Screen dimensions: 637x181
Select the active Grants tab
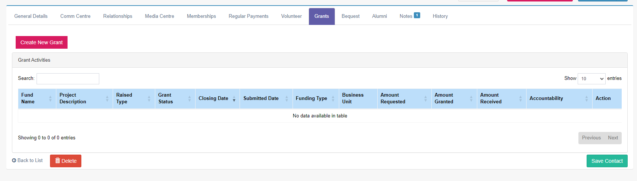(322, 16)
